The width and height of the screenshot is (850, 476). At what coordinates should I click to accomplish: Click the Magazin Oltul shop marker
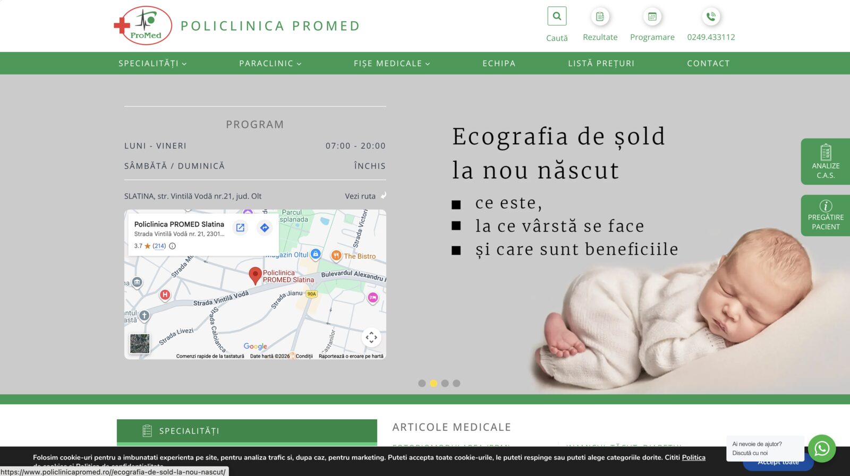pos(316,254)
